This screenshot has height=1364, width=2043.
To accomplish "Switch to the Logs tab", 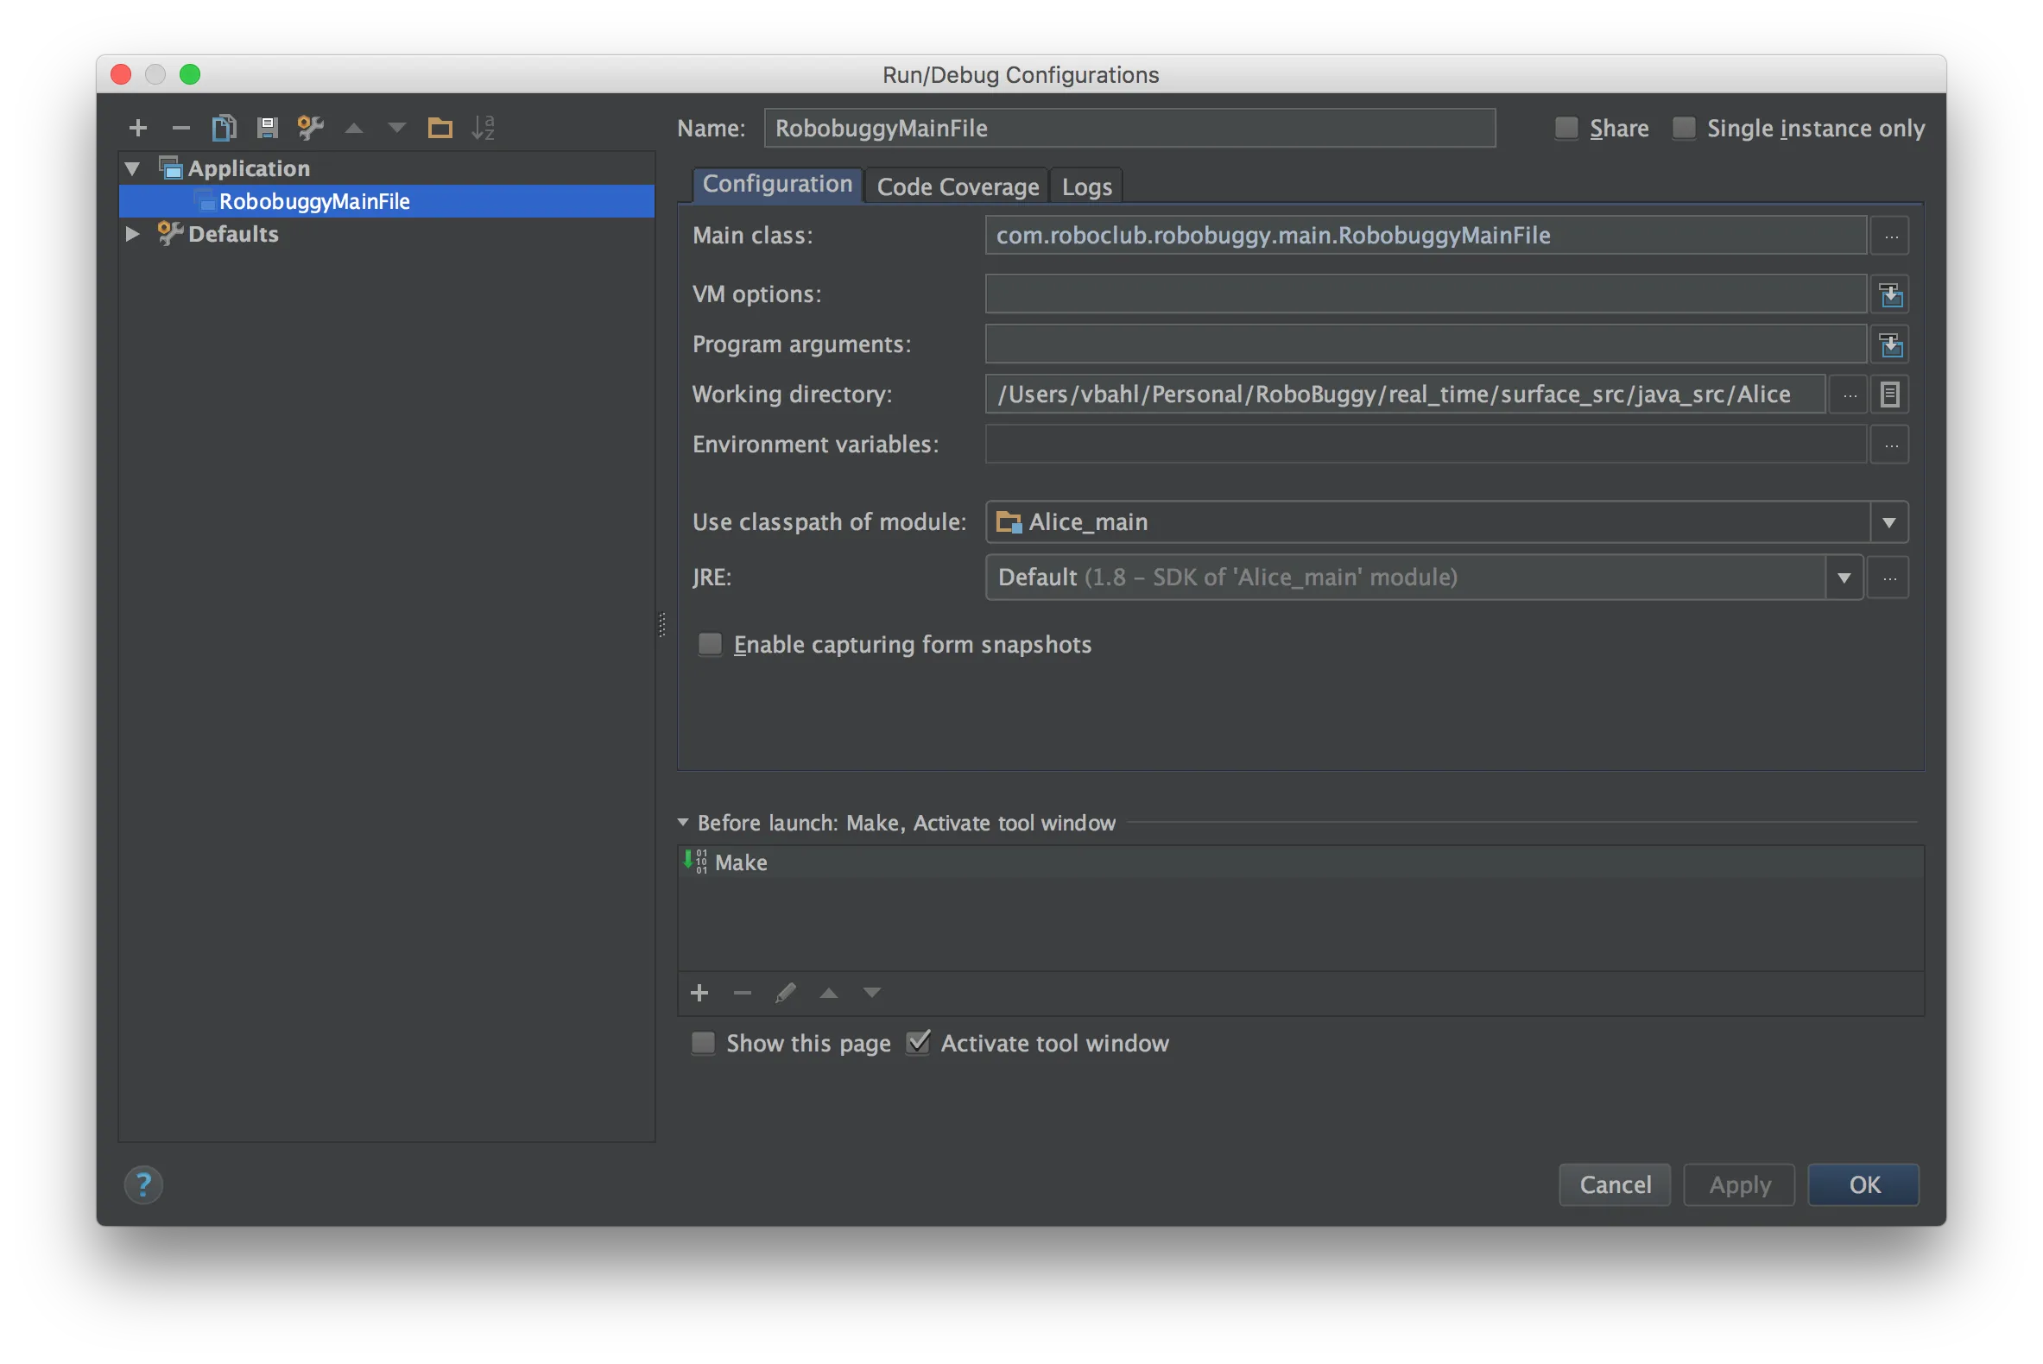I will (1086, 187).
